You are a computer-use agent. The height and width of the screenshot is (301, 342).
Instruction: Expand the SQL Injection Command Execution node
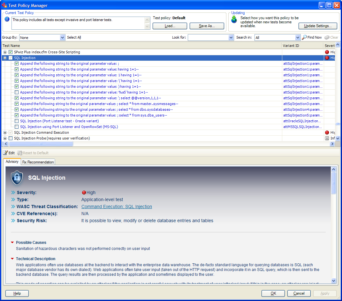click(x=5, y=132)
